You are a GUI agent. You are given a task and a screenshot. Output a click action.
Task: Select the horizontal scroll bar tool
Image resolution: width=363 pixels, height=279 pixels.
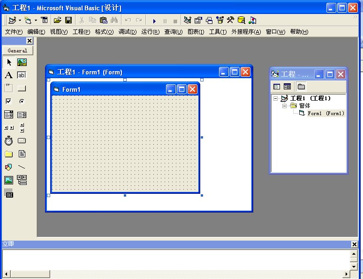tap(9, 128)
